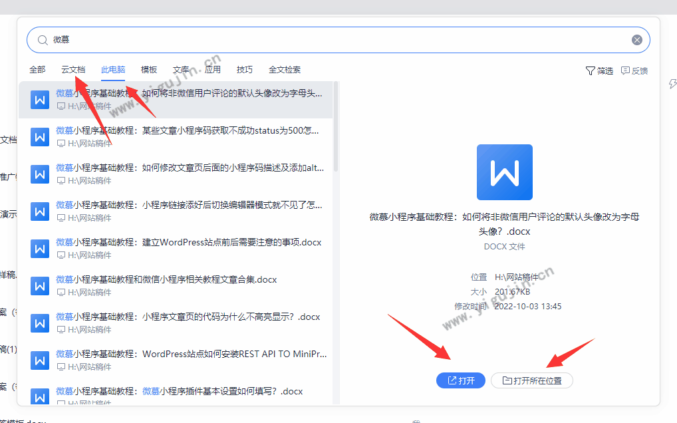The width and height of the screenshot is (677, 423).
Task: Click Word icon of 教程文章合集 result
Action: [x=40, y=286]
